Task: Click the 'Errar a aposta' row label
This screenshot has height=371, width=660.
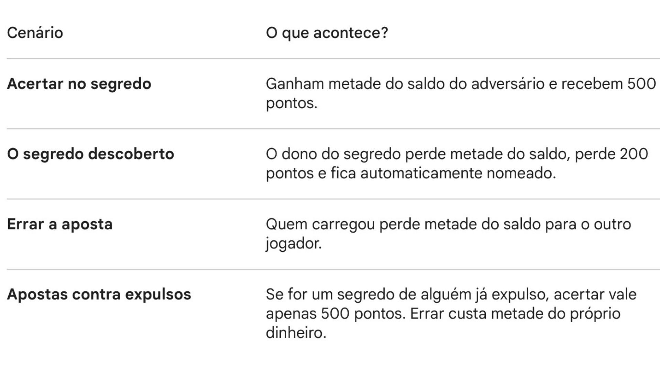Action: click(x=60, y=224)
